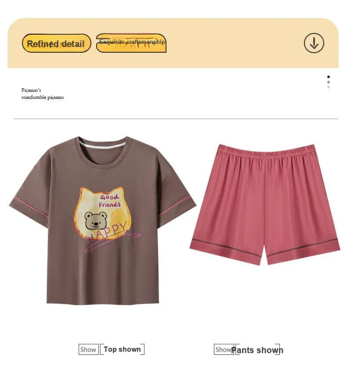Click the Show box beside Top shown
Image resolution: width=347 pixels, height=372 pixels.
pyautogui.click(x=88, y=349)
